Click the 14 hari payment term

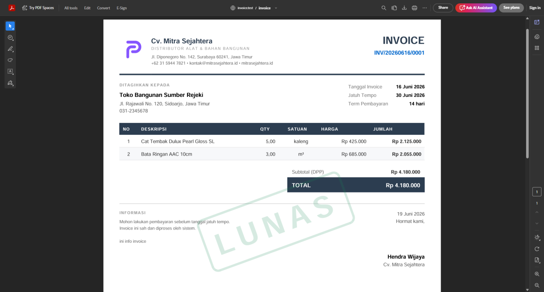tap(416, 104)
